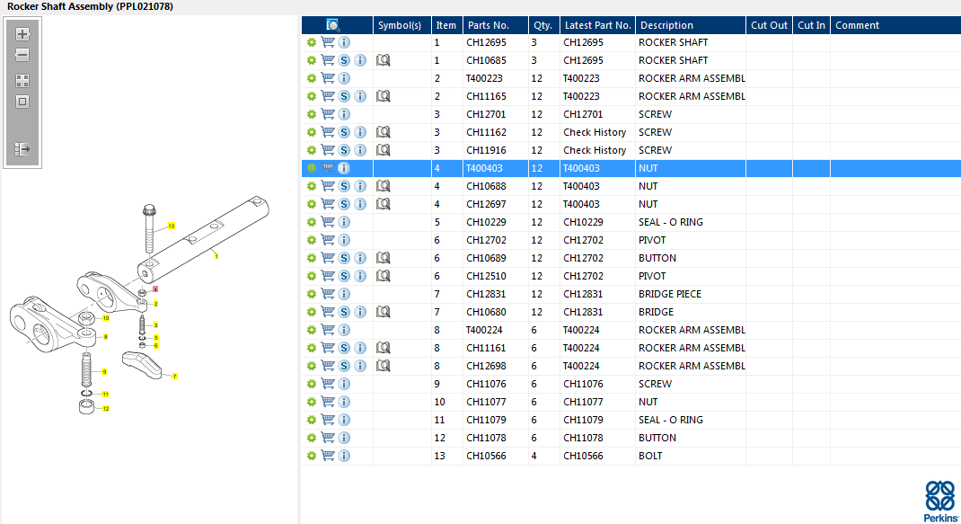Viewport: 961px width, 524px height.
Task: Sort by Qty. column header
Action: point(543,25)
